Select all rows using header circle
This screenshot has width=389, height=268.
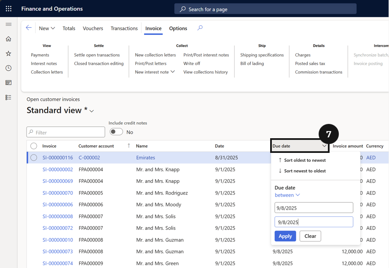click(34, 146)
